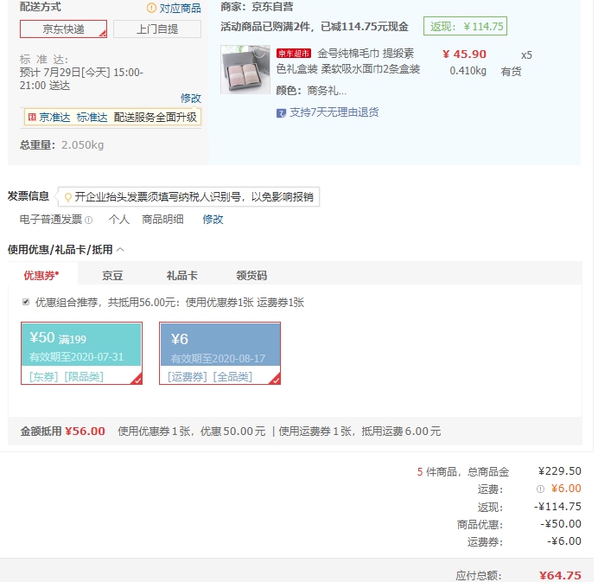Click the 个人 invoice title text
The image size is (598, 582).
tap(119, 220)
